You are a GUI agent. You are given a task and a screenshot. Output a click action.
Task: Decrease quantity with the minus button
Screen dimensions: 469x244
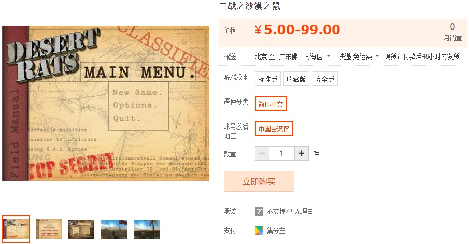262,154
